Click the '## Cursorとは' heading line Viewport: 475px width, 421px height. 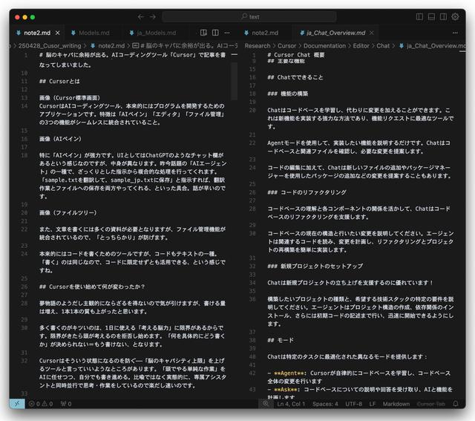[59, 81]
